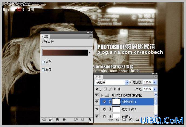Create new group folder icon at Layers bottom
186x127 pixels.
pos(137,119)
